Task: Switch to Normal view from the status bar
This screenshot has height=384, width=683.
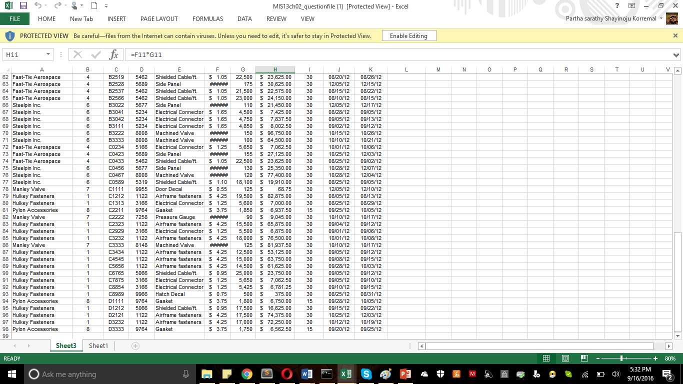Action: point(546,358)
